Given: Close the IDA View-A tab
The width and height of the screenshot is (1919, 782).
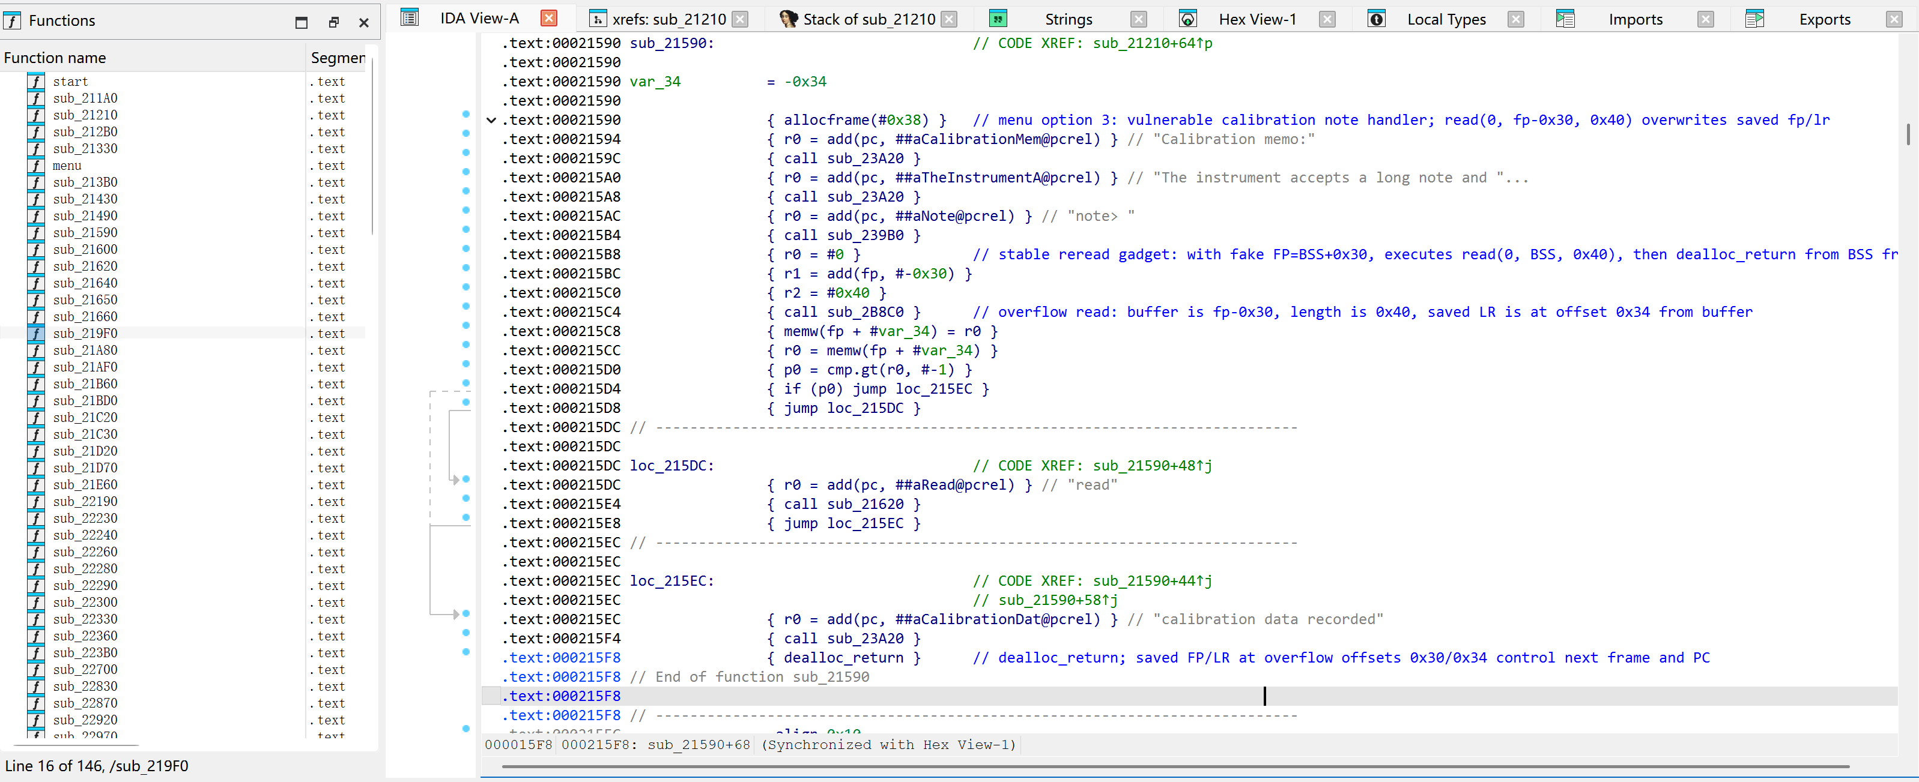Looking at the screenshot, I should 548,19.
